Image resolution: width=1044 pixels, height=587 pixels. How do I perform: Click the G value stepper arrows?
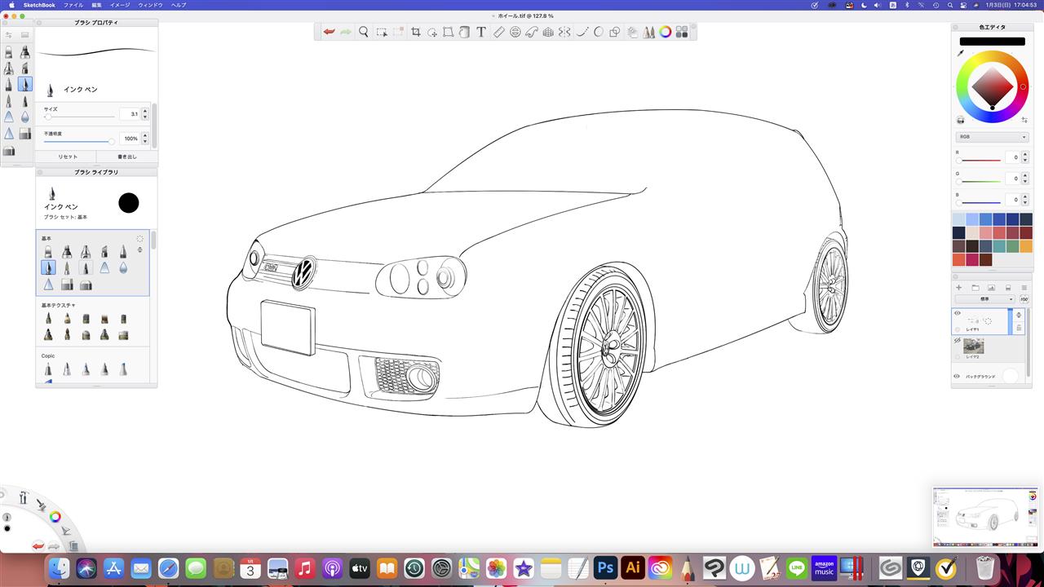coord(1025,179)
